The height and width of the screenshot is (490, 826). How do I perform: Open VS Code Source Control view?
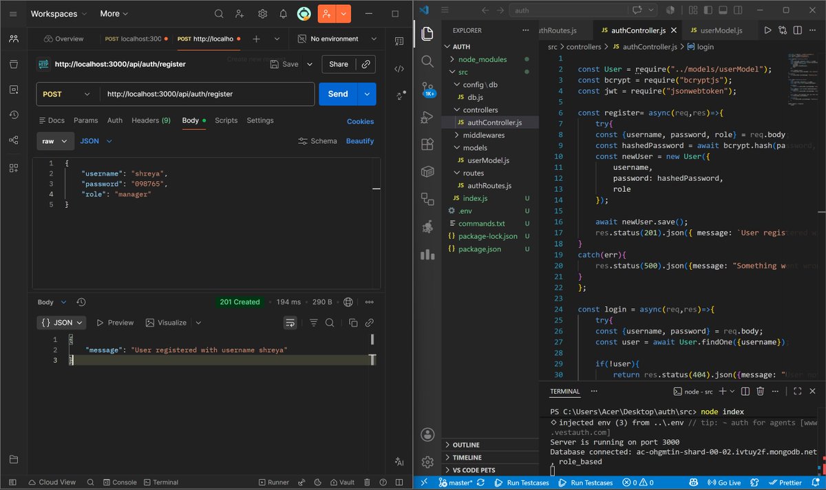[427, 89]
